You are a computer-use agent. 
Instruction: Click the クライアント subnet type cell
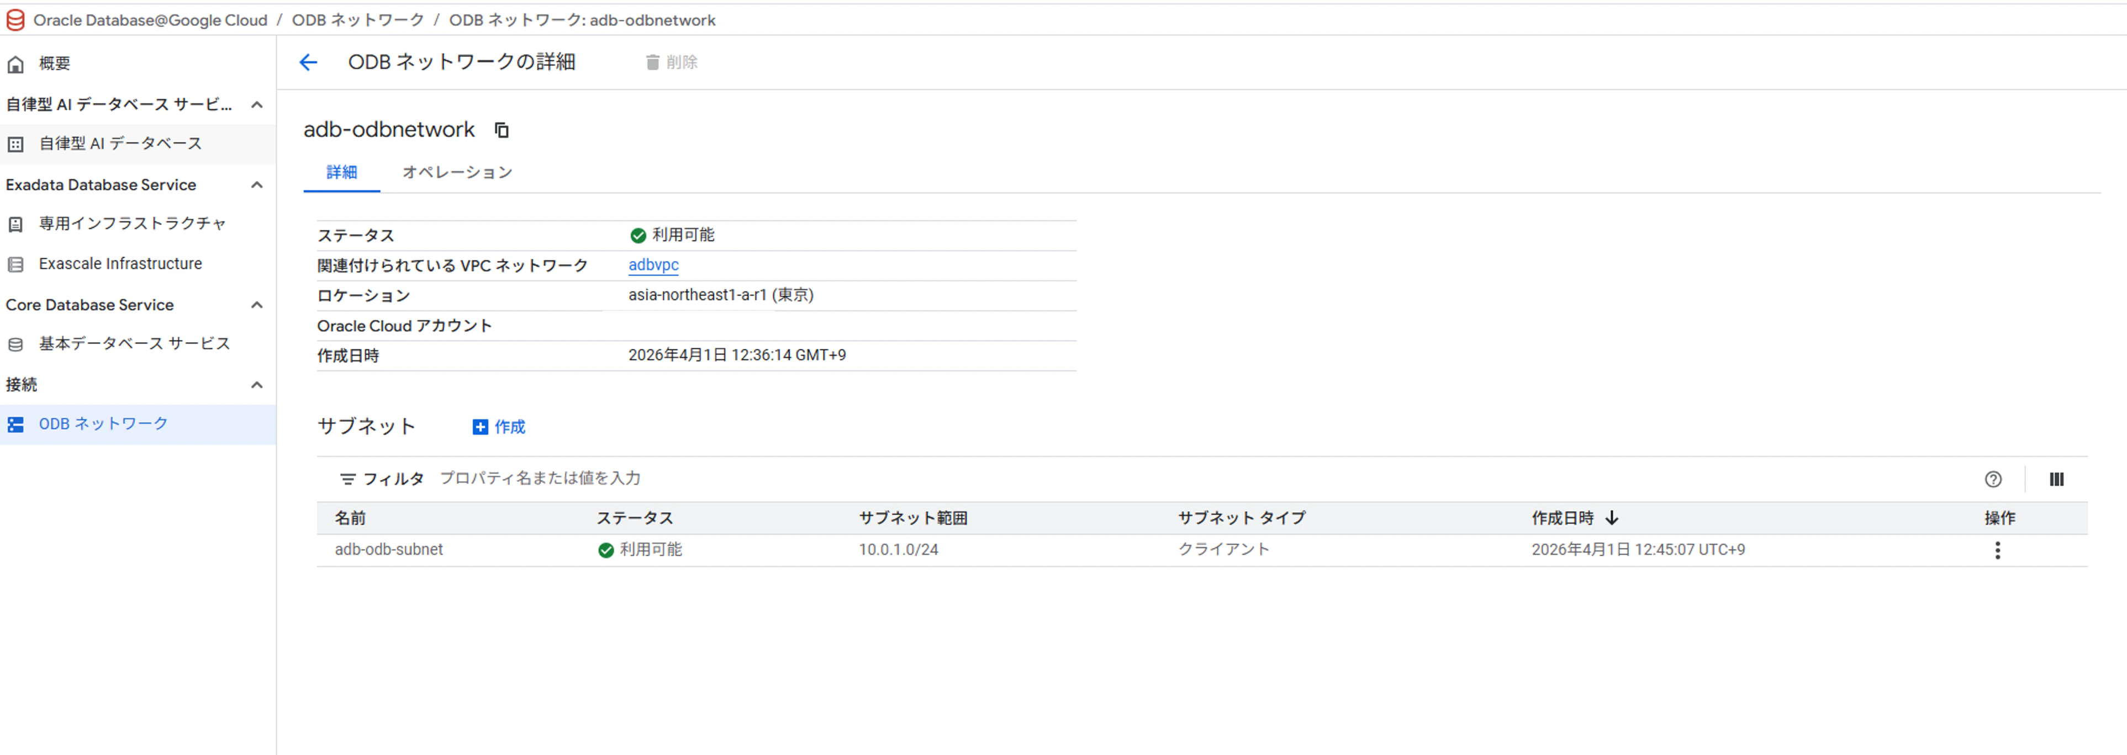(1224, 550)
